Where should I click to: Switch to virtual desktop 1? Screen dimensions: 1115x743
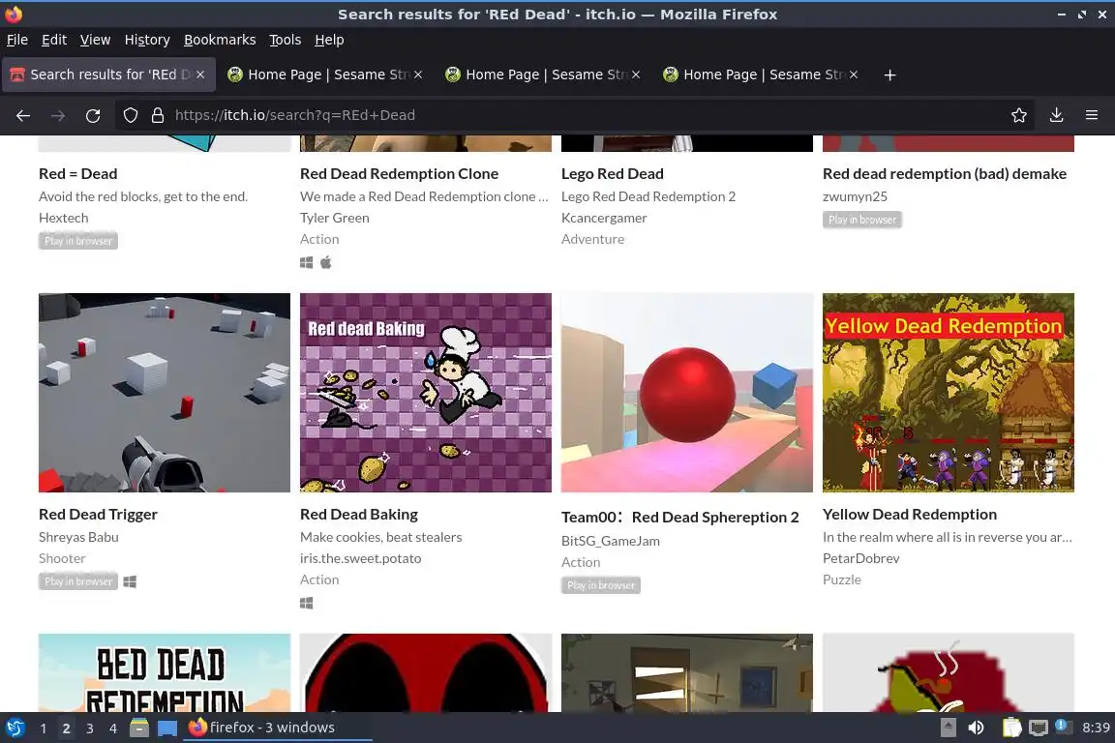pyautogui.click(x=44, y=728)
